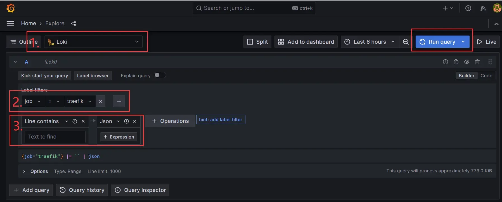The image size is (502, 202).
Task: Open the news feed RSS icon
Action: coord(483,8)
